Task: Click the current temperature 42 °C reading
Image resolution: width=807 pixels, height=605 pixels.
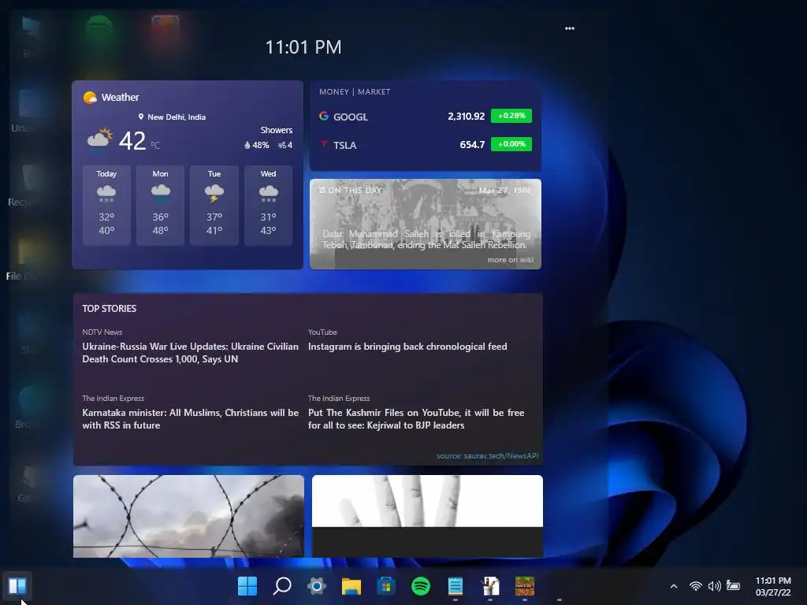Action: (x=139, y=140)
